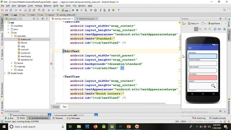Run the app with the green play icon
The height and width of the screenshot is (130, 231).
[73, 10]
